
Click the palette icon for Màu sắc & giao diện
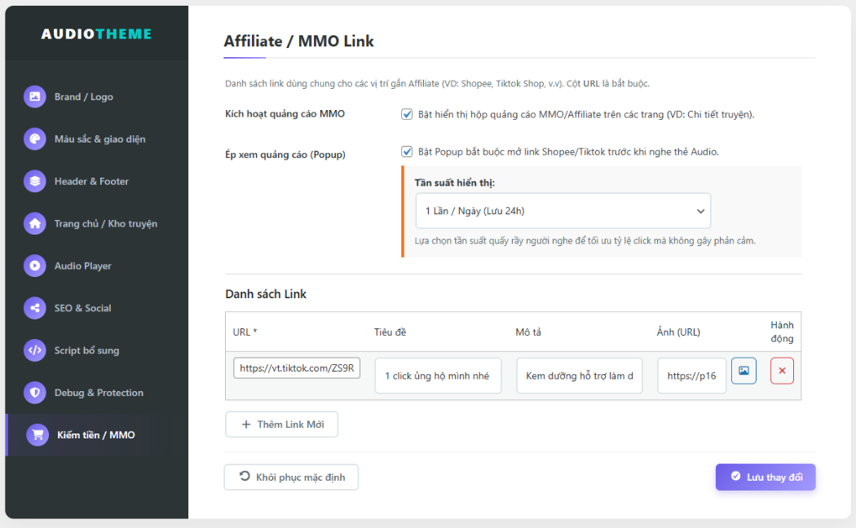pyautogui.click(x=34, y=139)
